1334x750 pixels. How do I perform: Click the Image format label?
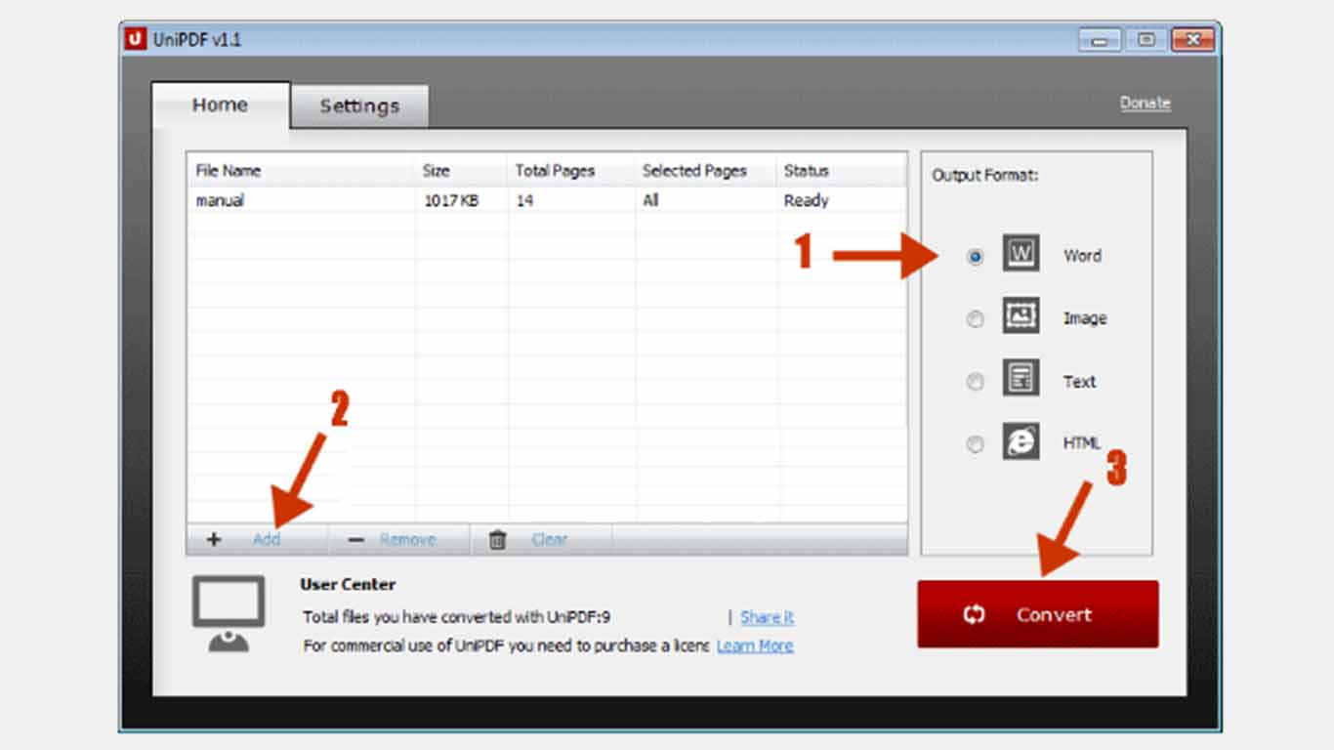pyautogui.click(x=1085, y=318)
